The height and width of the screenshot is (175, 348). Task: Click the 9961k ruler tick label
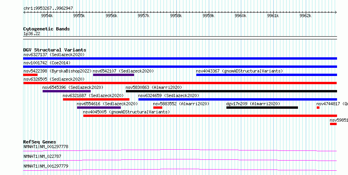click(x=273, y=16)
